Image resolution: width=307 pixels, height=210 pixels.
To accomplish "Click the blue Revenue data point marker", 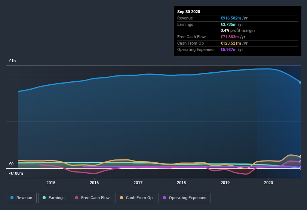I will [x=301, y=82].
